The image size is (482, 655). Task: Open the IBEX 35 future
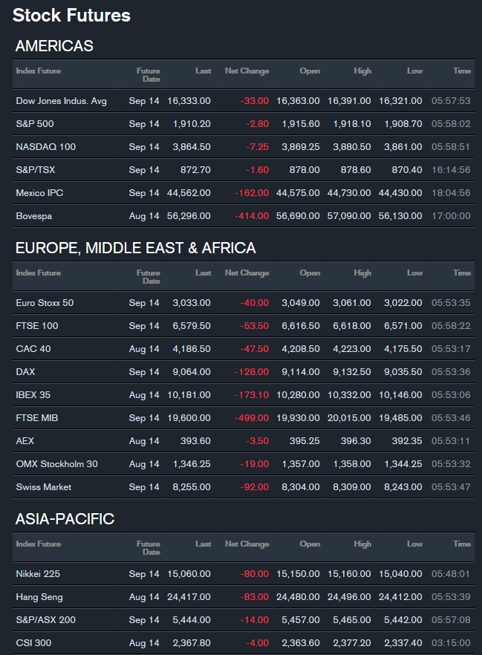[33, 395]
